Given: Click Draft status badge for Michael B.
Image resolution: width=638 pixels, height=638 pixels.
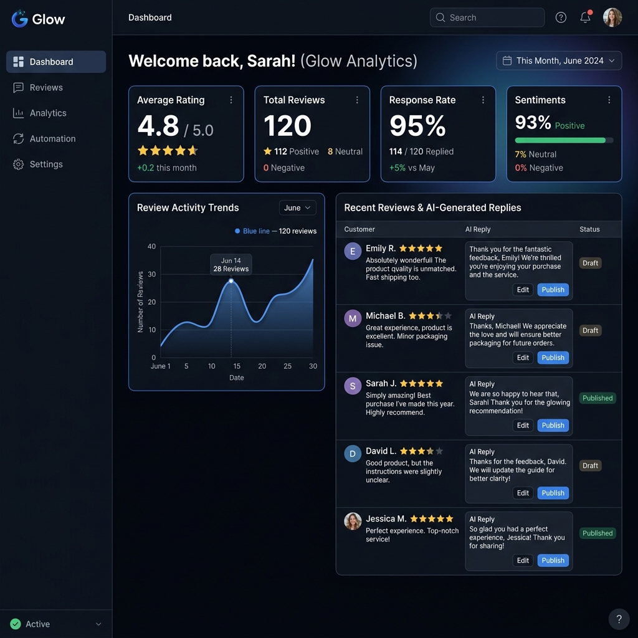Looking at the screenshot, I should [590, 330].
